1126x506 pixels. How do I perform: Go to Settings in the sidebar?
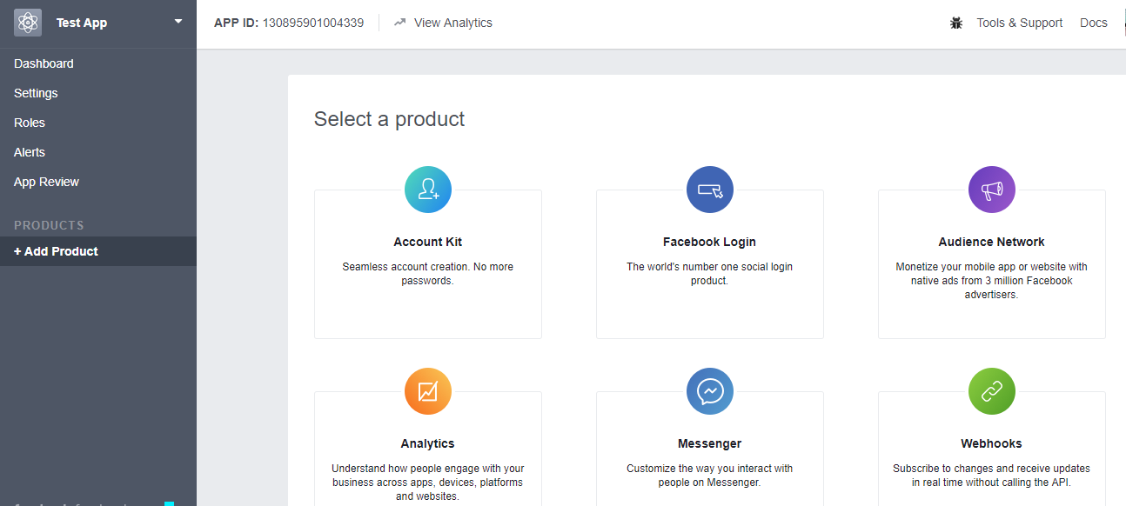click(x=98, y=93)
